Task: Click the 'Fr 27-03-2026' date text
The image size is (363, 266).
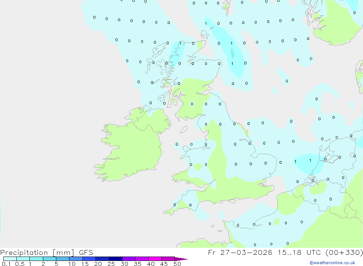Action: [240, 252]
